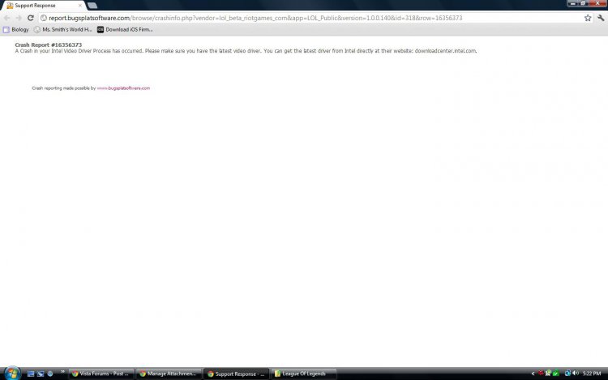608x380 pixels.
Task: Switch to League Of Legends taskbar window
Action: coord(304,374)
